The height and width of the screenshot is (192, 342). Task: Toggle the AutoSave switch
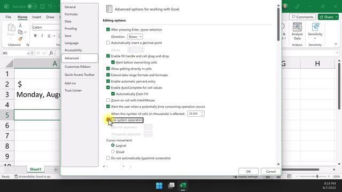(32, 6)
